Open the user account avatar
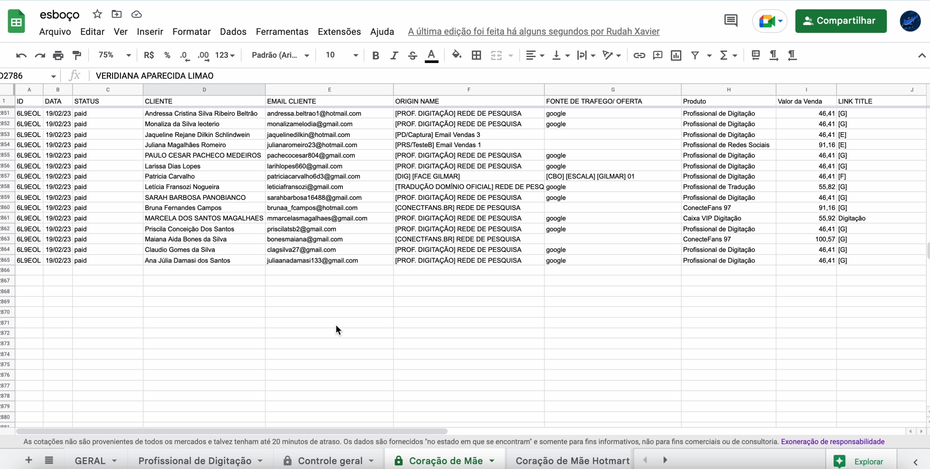This screenshot has width=930, height=469. 910,21
